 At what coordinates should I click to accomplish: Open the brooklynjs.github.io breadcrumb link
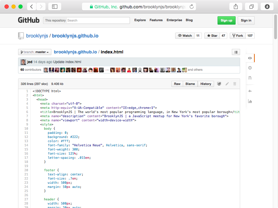[75, 52]
